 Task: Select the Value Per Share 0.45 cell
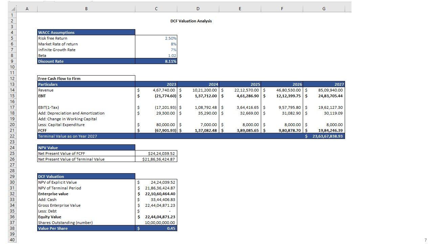click(156, 228)
